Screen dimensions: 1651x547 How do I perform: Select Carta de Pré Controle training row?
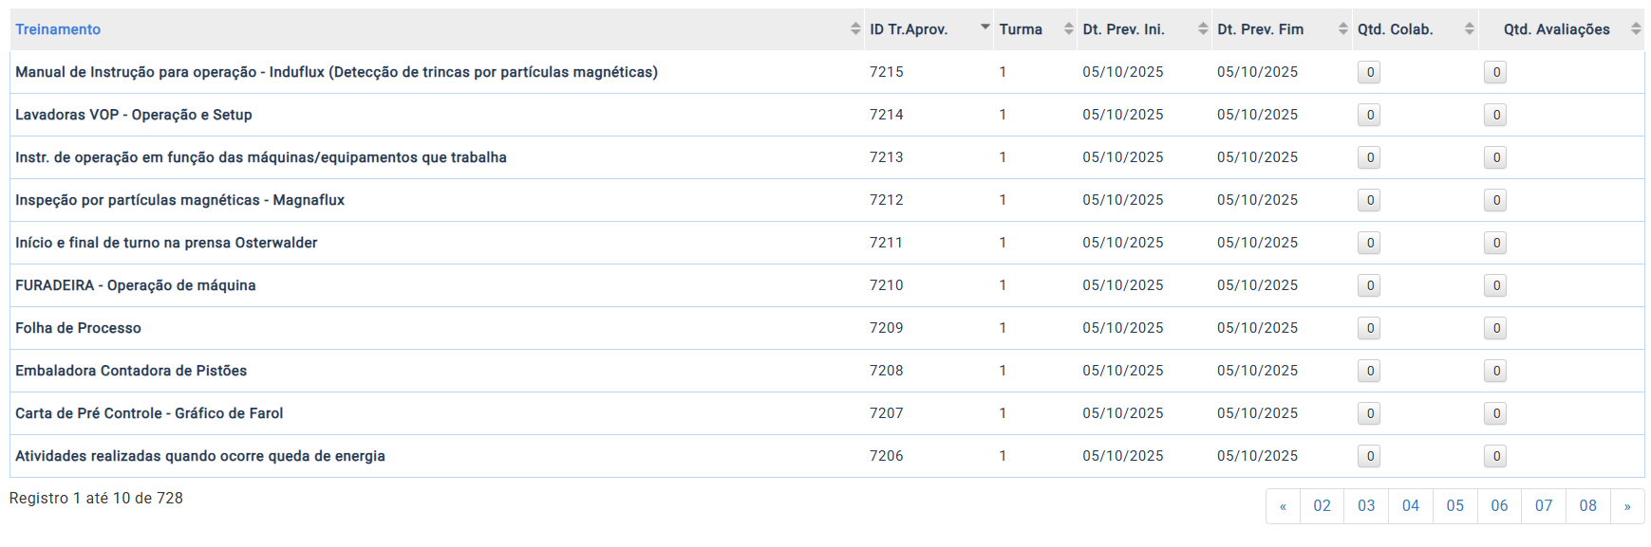tap(149, 413)
